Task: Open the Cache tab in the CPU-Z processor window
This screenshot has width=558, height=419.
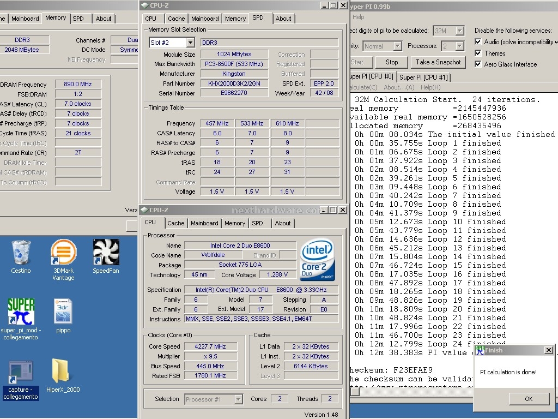Action: pos(176,223)
